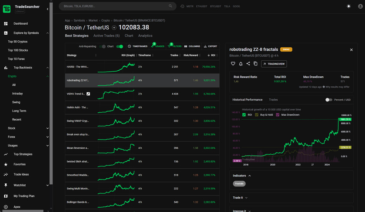Expand the Trade it section

click(x=246, y=198)
